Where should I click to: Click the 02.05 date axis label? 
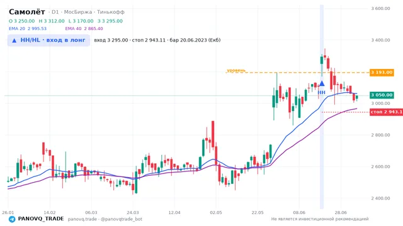216,213
